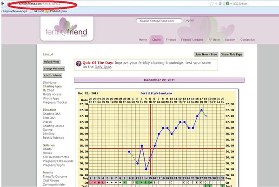Viewport: 279px width, 187px height.
Task: Click Add To Friends button
Action: pyautogui.click(x=53, y=75)
